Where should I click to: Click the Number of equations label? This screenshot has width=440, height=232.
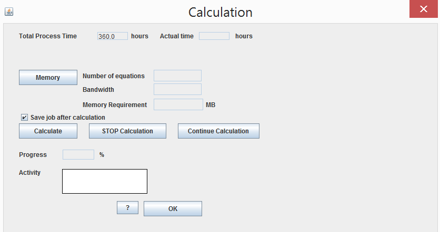113,76
